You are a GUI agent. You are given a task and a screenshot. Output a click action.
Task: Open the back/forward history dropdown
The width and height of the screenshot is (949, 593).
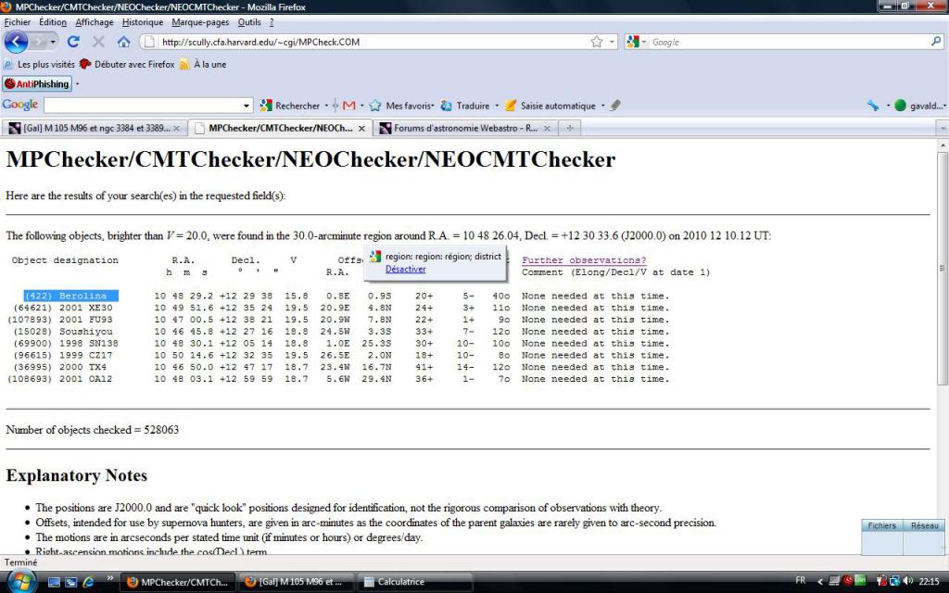[x=53, y=42]
